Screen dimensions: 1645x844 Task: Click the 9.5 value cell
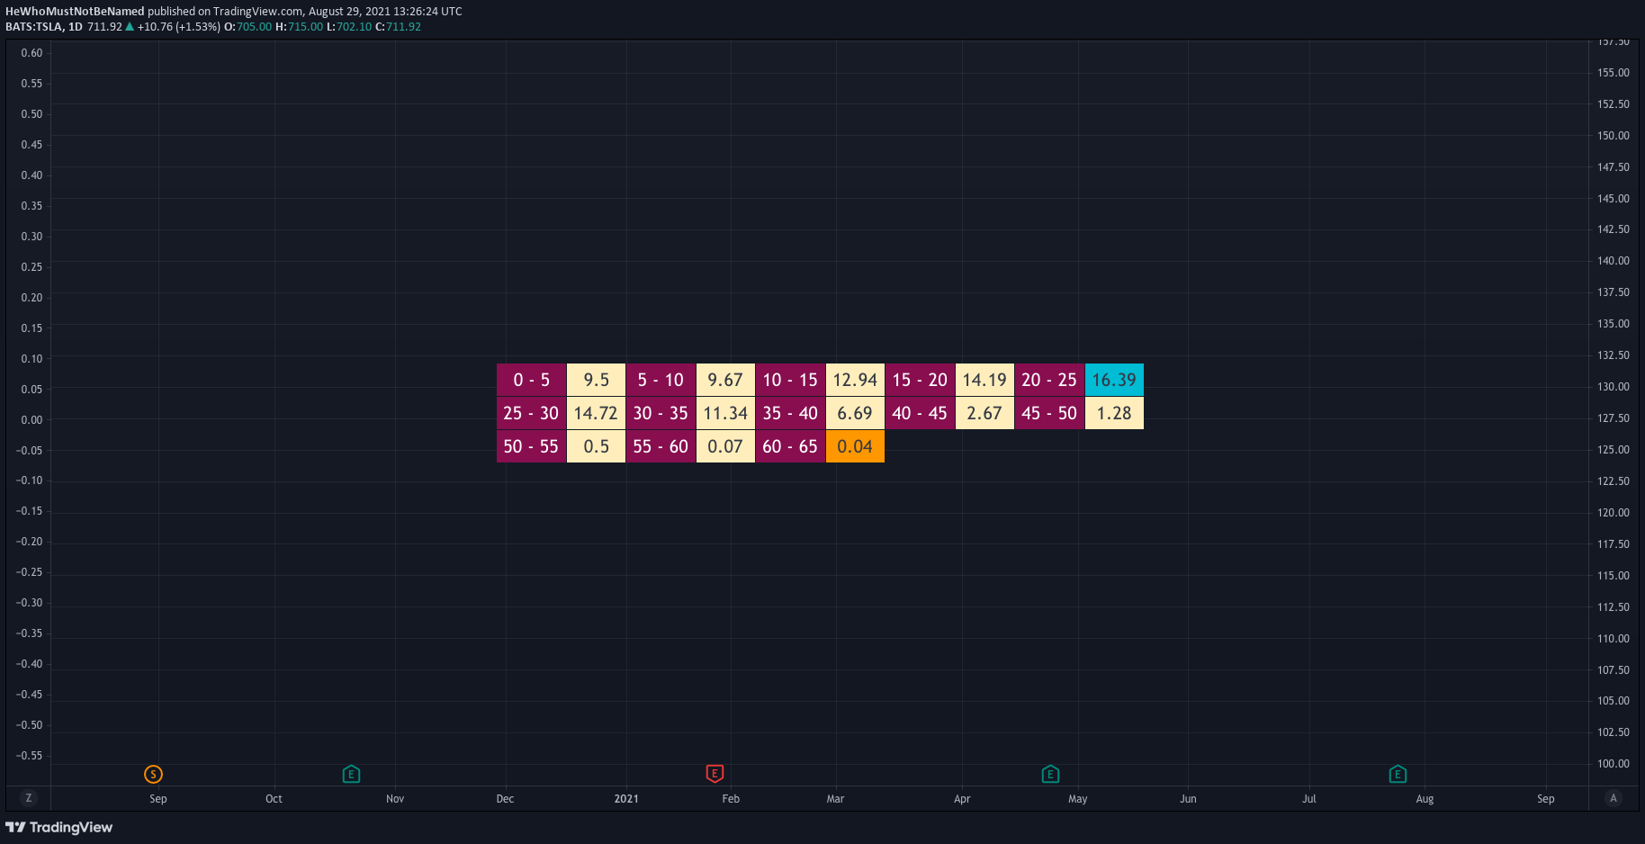tap(596, 380)
